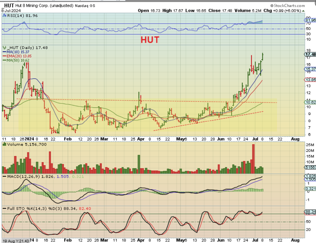Click the Volume 5,156,700 legend text
This screenshot has height=243, width=316.
pyautogui.click(x=27, y=144)
